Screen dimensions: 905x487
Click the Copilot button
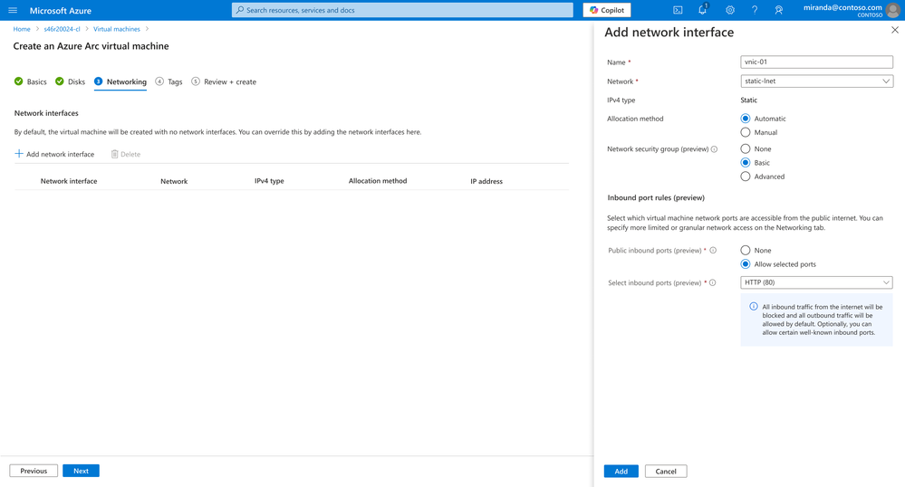coord(607,10)
